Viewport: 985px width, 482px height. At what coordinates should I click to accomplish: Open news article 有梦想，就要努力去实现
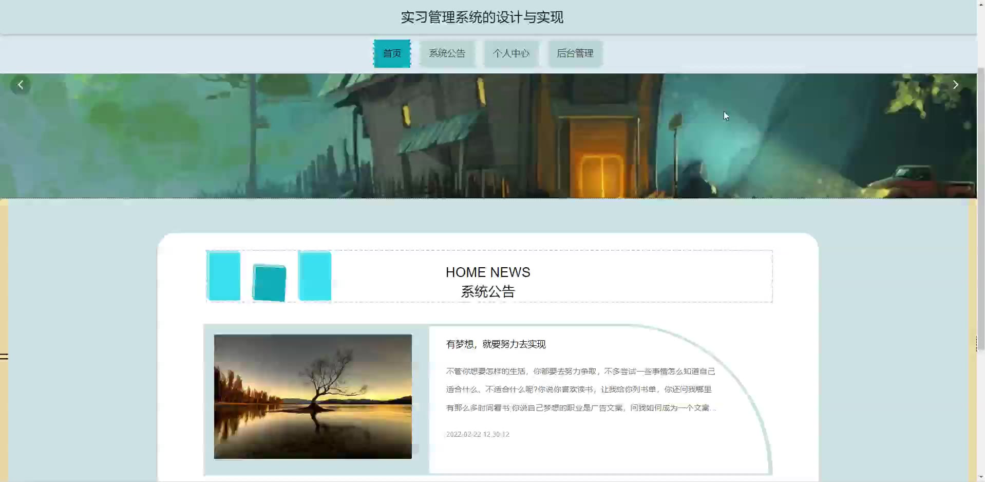click(x=496, y=344)
